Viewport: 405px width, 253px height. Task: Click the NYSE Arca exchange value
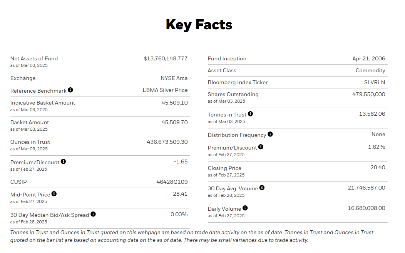(x=174, y=78)
